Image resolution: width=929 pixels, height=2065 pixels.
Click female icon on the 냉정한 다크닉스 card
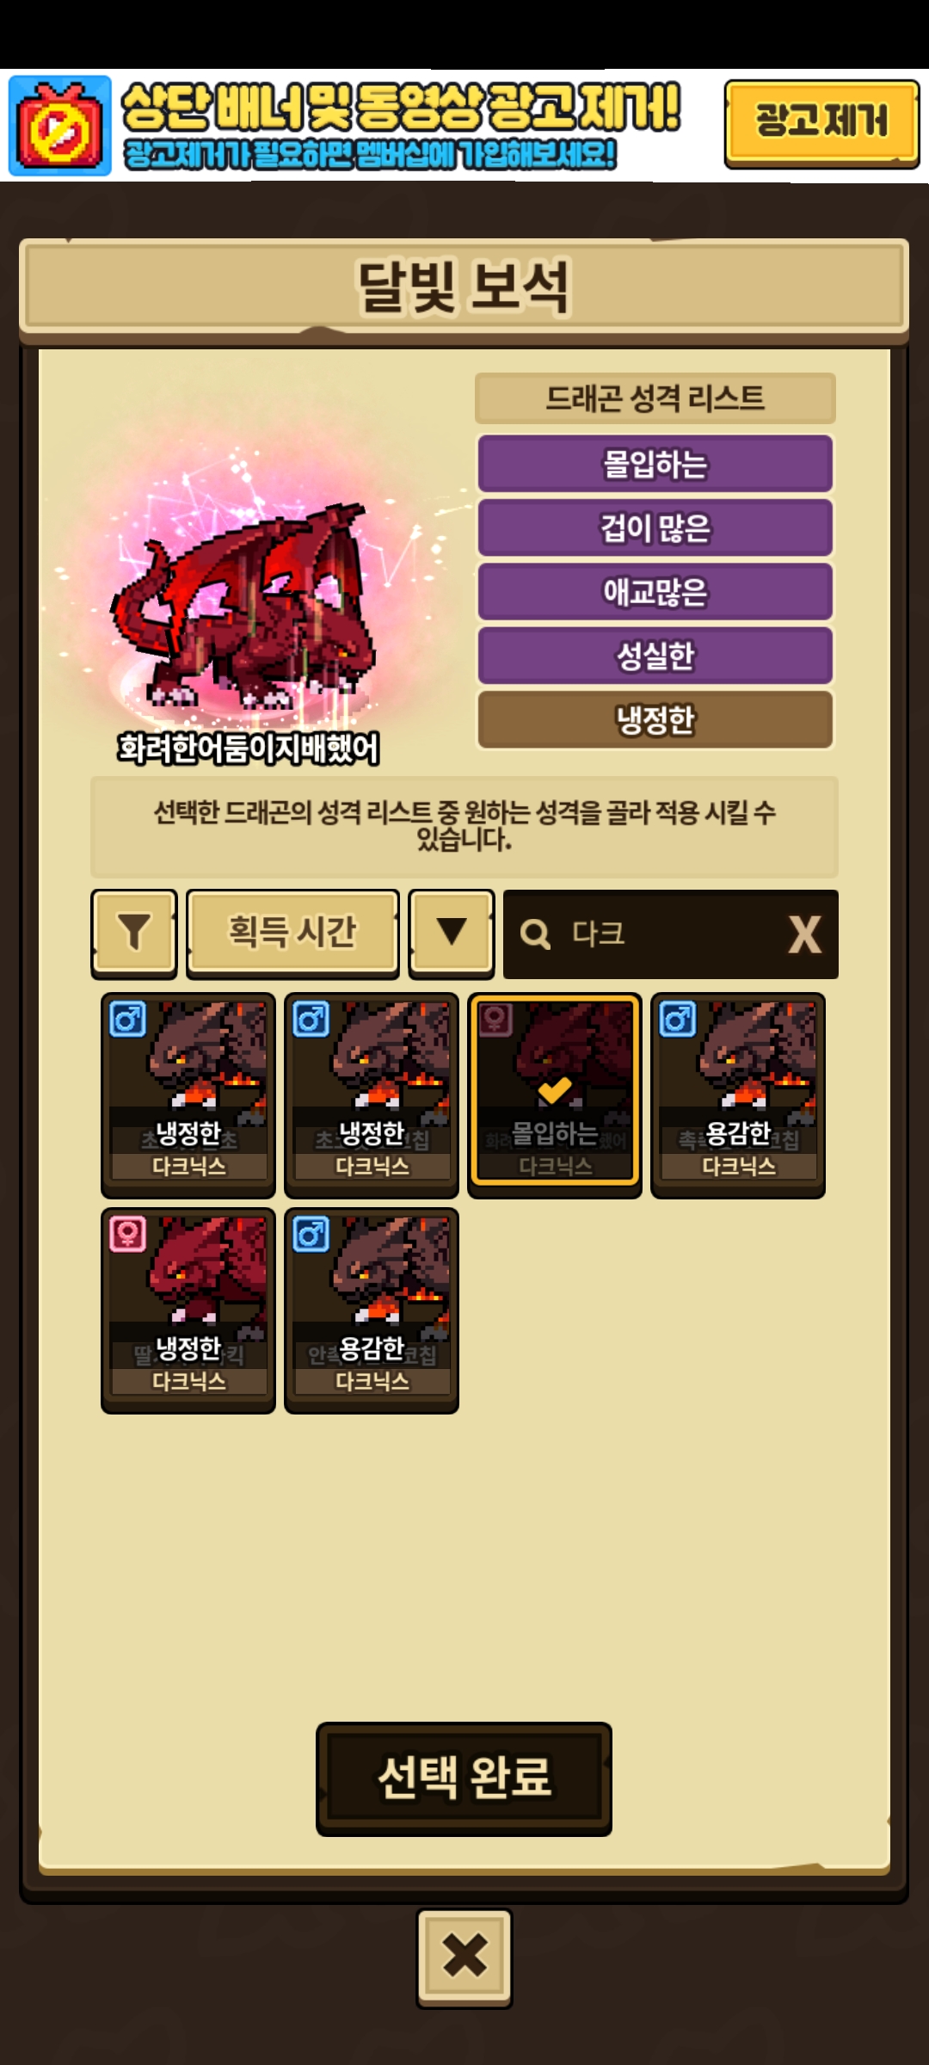[128, 1235]
